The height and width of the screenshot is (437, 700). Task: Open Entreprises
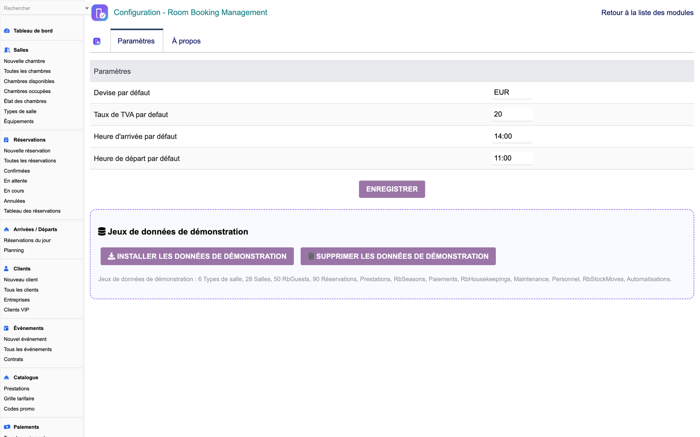point(17,300)
